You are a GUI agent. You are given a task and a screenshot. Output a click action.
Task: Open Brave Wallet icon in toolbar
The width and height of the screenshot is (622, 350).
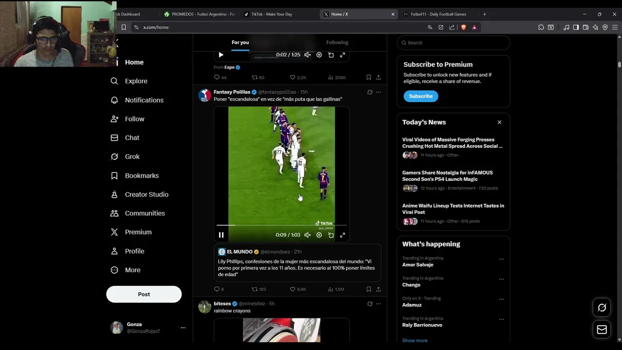(586, 28)
